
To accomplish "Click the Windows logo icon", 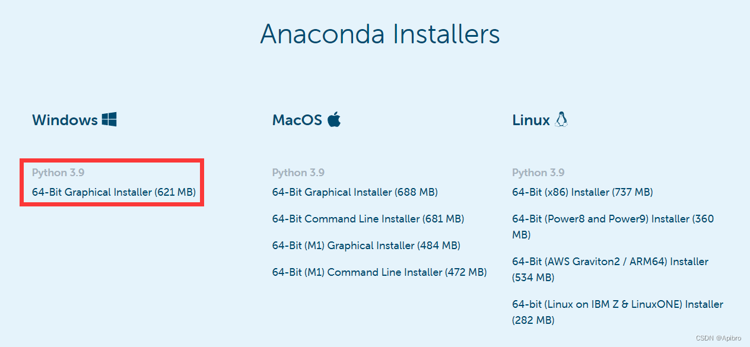I will tap(110, 119).
